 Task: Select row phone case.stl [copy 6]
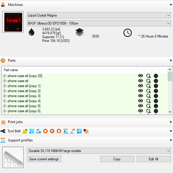[85, 111]
